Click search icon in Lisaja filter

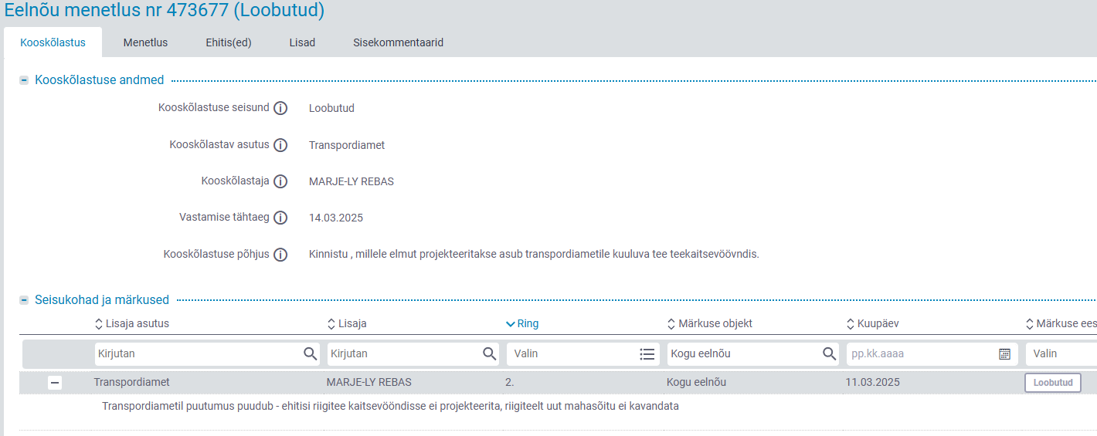point(489,353)
